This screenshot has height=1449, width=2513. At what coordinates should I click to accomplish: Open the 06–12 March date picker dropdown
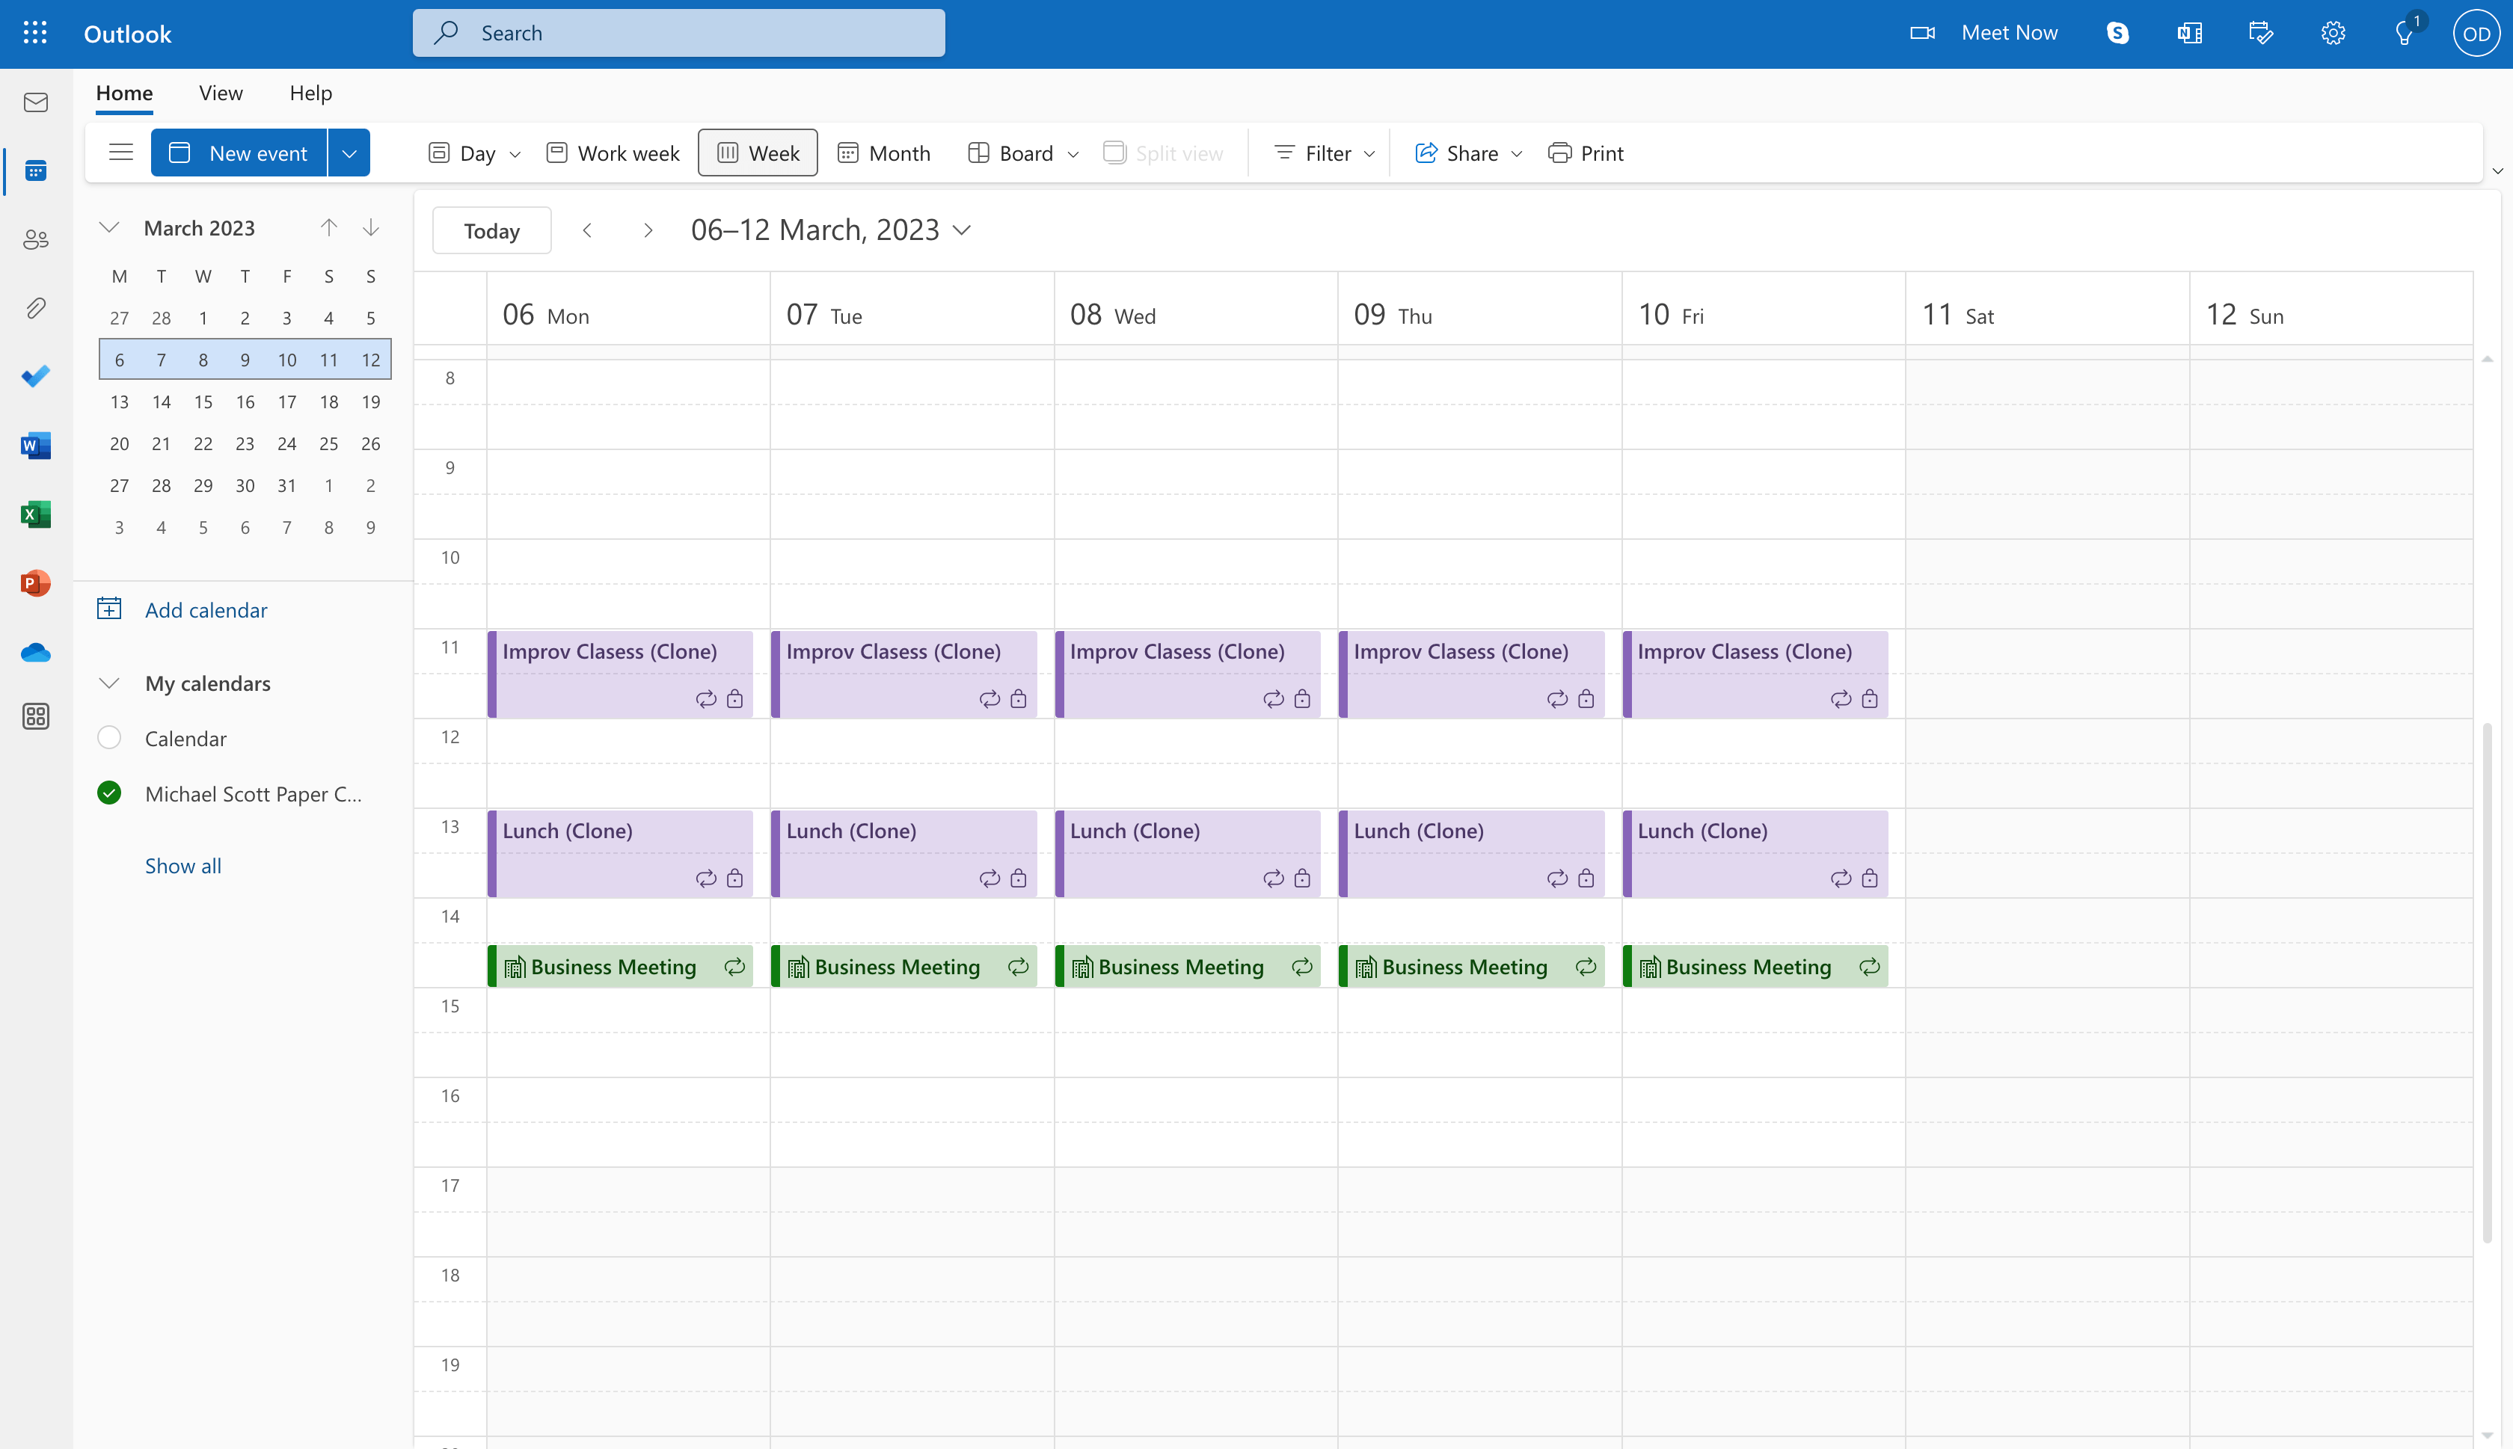(x=961, y=230)
